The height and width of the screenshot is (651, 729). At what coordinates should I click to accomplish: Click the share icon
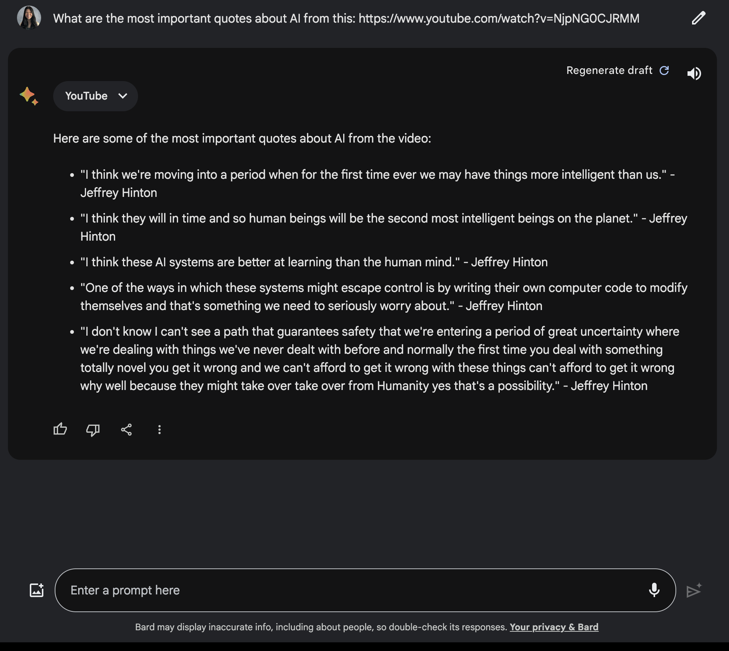(126, 430)
